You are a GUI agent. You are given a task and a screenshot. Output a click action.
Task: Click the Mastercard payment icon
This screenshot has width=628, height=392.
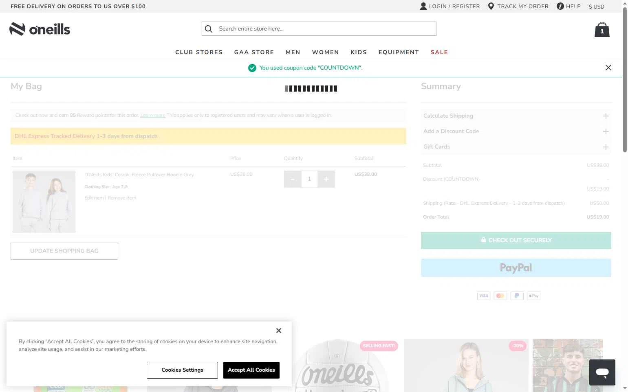(x=500, y=296)
